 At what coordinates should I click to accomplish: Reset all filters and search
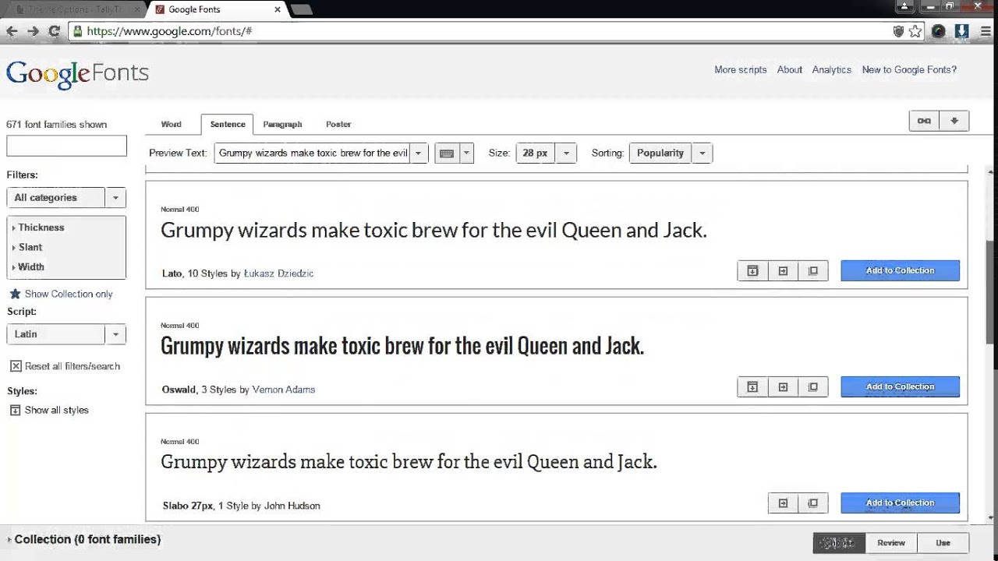point(65,366)
